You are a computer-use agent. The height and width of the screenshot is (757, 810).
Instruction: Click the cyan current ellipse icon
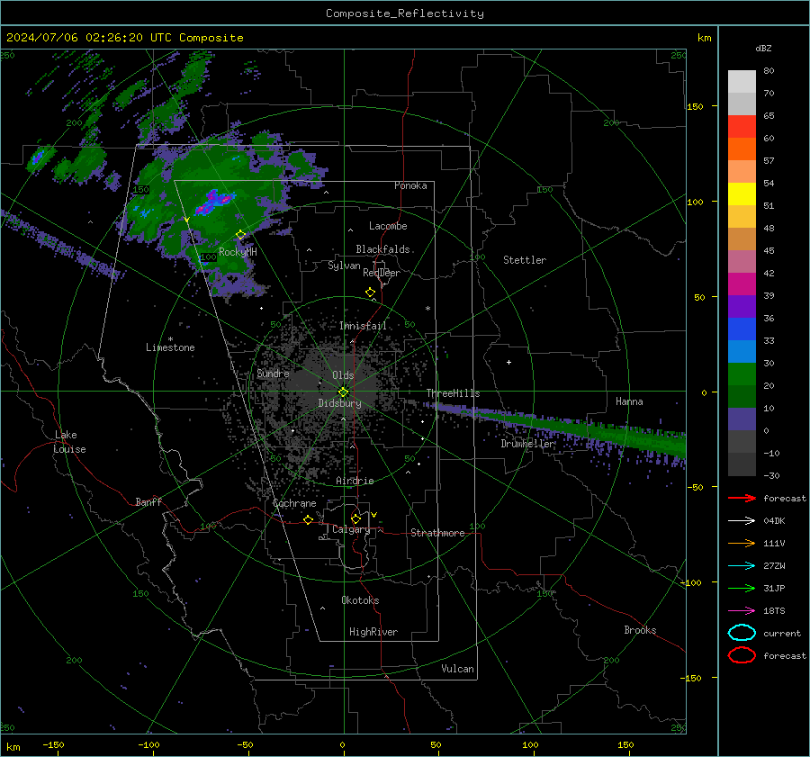pyautogui.click(x=742, y=633)
